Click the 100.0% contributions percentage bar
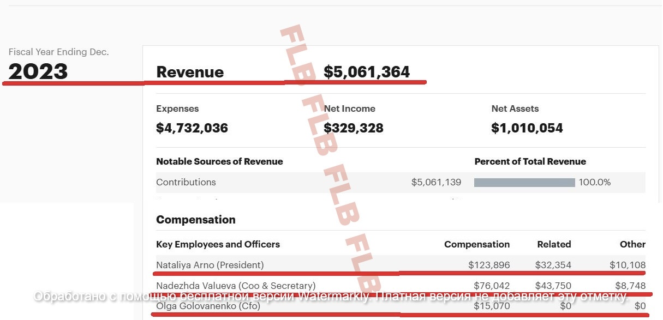This screenshot has height=320, width=663. [524, 183]
